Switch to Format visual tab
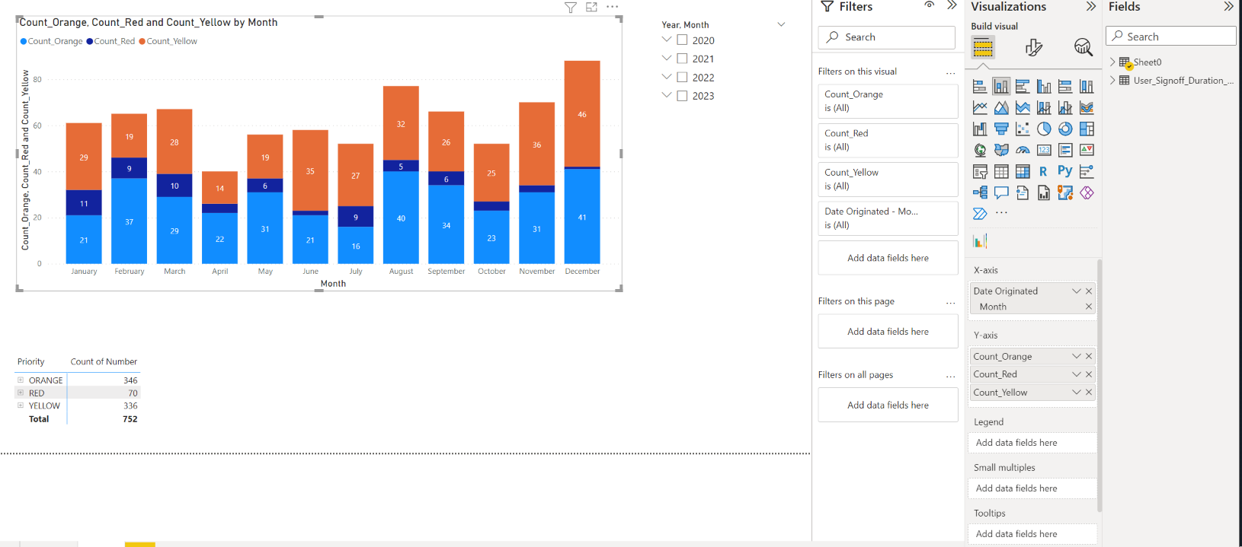The width and height of the screenshot is (1242, 547). click(1033, 48)
